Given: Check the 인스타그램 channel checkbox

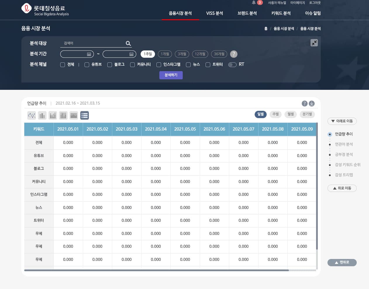Looking at the screenshot, I should tap(159, 65).
